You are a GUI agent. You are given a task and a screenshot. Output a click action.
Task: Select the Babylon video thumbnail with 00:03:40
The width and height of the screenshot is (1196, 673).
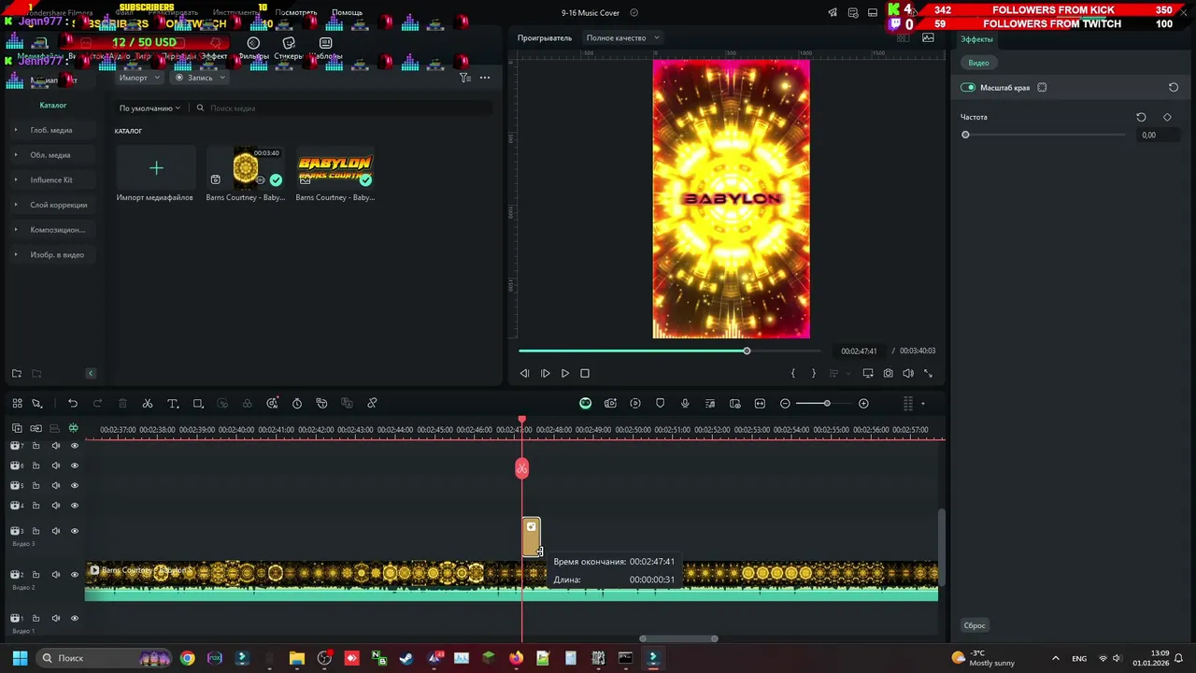[x=246, y=168]
